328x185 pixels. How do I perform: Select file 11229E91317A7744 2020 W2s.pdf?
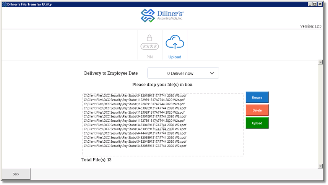point(134,100)
